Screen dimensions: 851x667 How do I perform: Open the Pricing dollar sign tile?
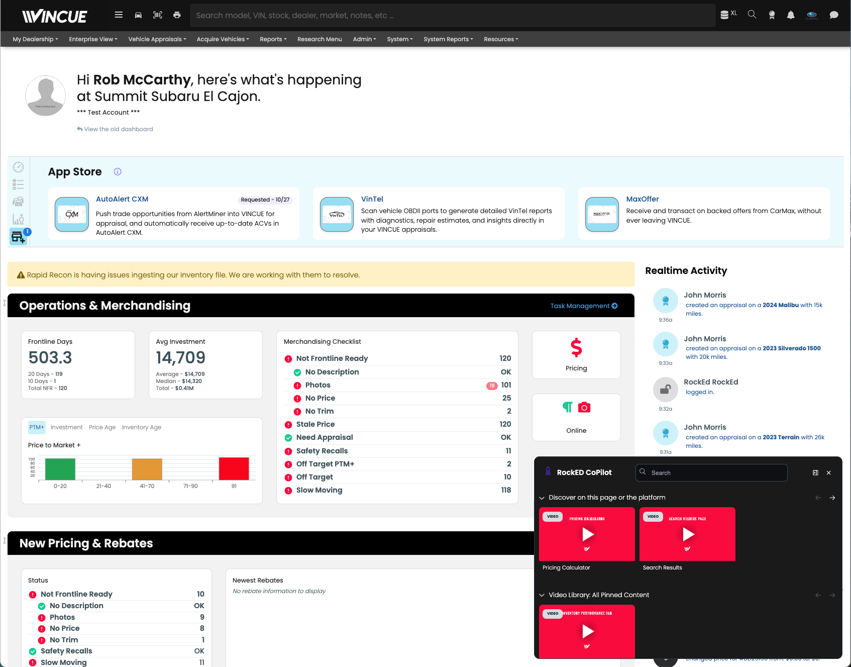coord(576,354)
